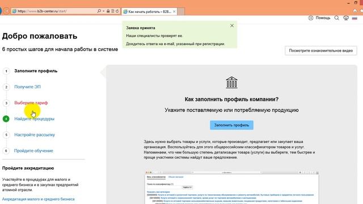Open step 2 'Получите ЭП' link
Image resolution: width=363 pixels, height=204 pixels.
coord(27,87)
